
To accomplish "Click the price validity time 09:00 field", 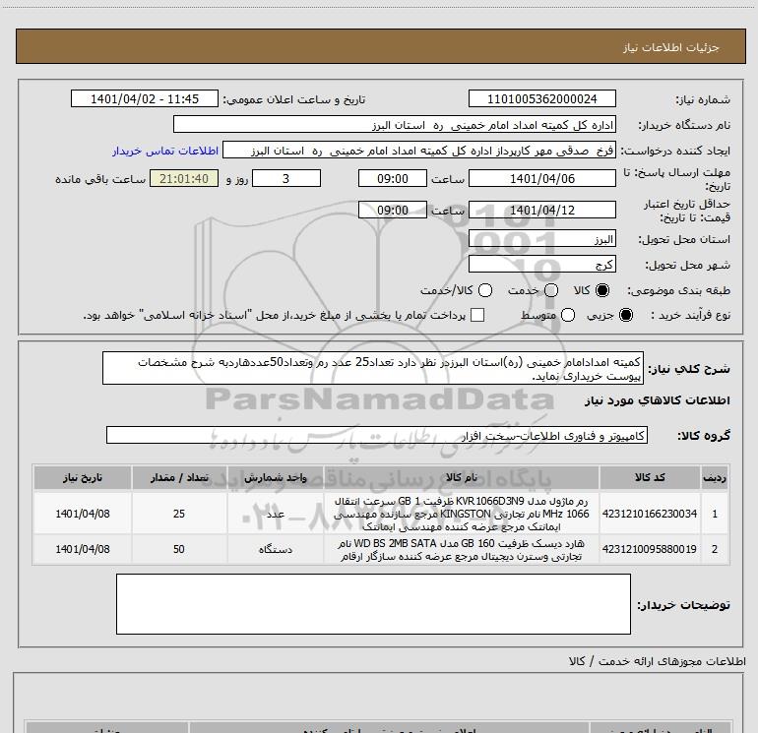I will tap(393, 210).
